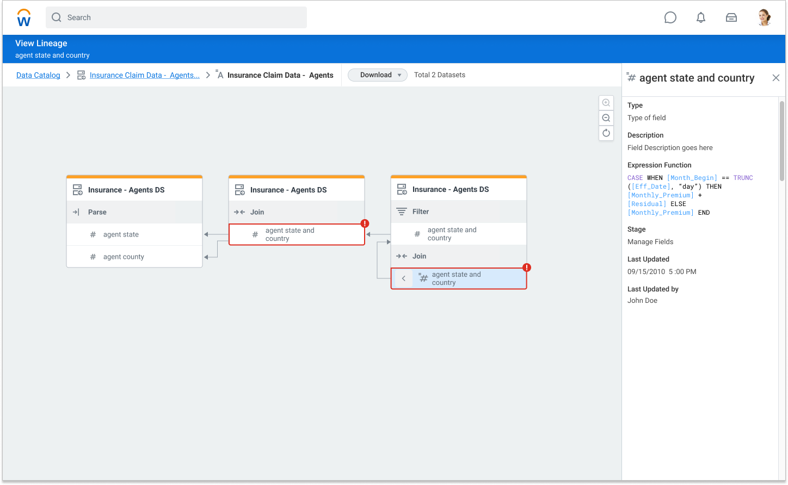788x485 pixels.
Task: Collapse the selected field using left chevron
Action: click(x=403, y=278)
